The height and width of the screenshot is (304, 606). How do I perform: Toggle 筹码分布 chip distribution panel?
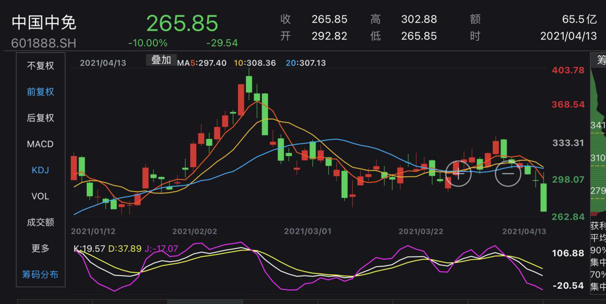click(40, 274)
